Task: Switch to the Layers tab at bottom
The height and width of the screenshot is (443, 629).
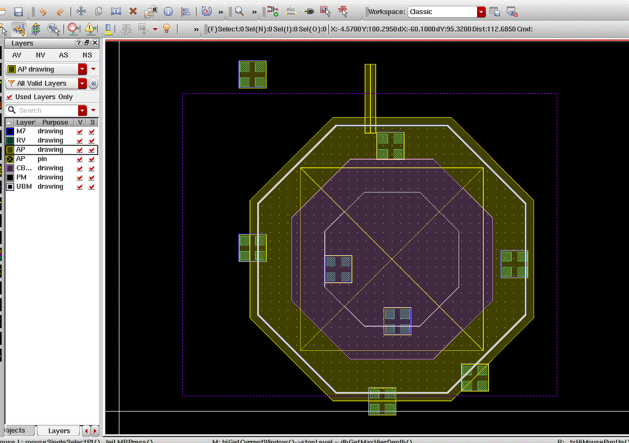Action: pos(59,431)
